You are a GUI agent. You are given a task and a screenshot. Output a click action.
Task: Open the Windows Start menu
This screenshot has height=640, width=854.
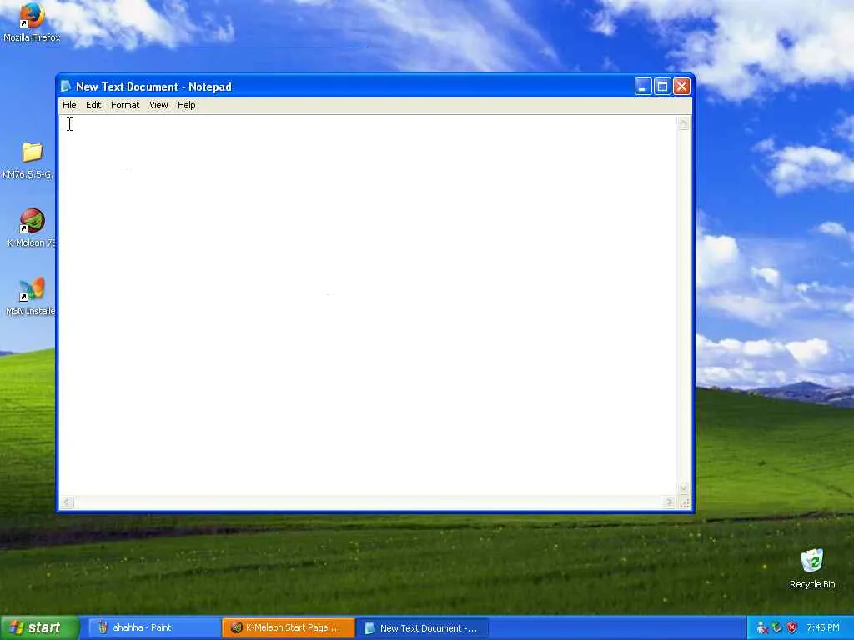click(x=40, y=627)
